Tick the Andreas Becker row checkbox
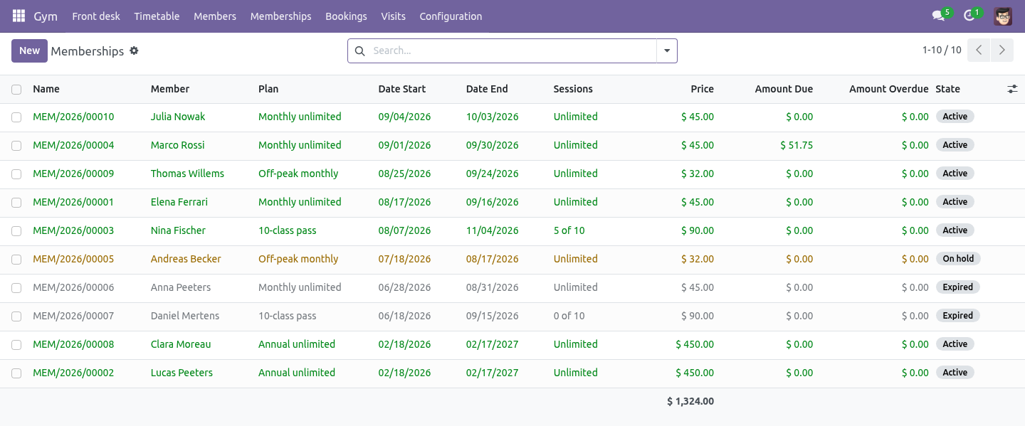The width and height of the screenshot is (1025, 426). (x=16, y=260)
